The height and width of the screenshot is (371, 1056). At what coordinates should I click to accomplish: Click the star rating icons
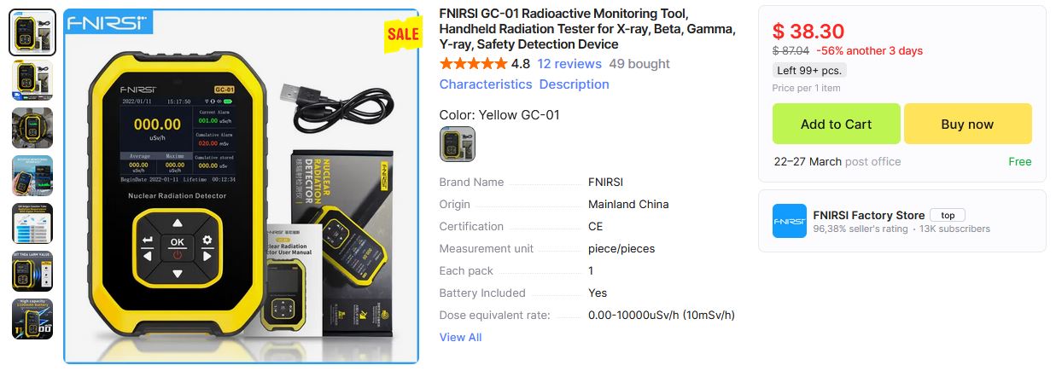click(473, 64)
